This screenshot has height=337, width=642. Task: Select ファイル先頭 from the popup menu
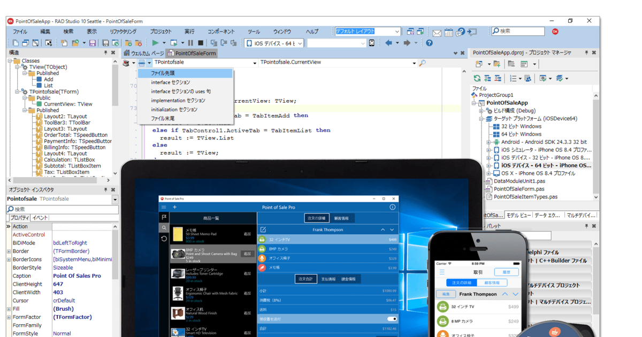pyautogui.click(x=163, y=73)
